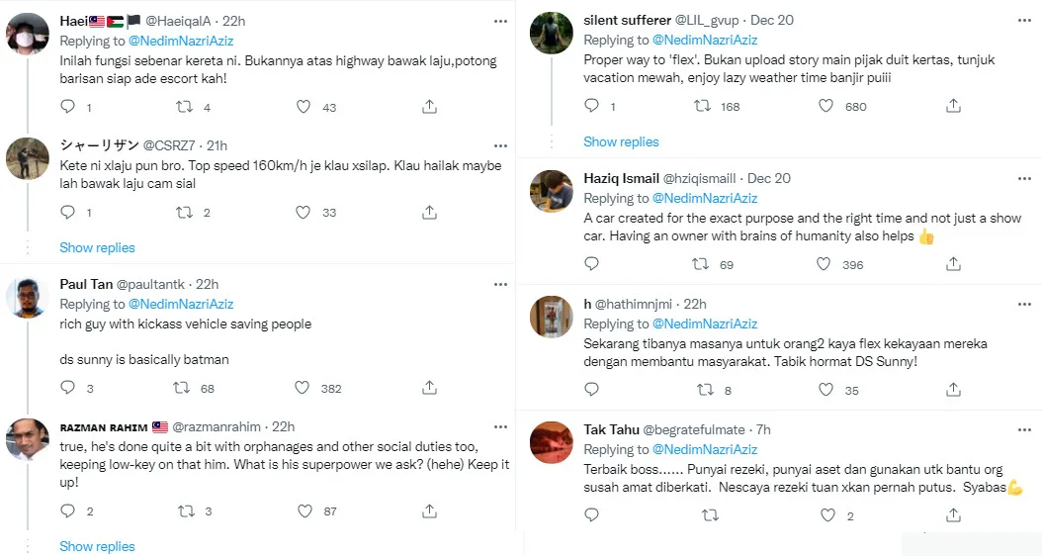1042x556 pixels.
Task: Retweet Paul Tan's reply
Action: coord(184,389)
